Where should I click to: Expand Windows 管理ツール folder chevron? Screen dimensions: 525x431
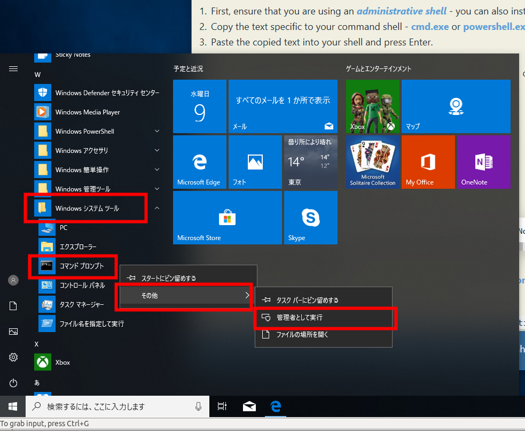click(x=157, y=189)
